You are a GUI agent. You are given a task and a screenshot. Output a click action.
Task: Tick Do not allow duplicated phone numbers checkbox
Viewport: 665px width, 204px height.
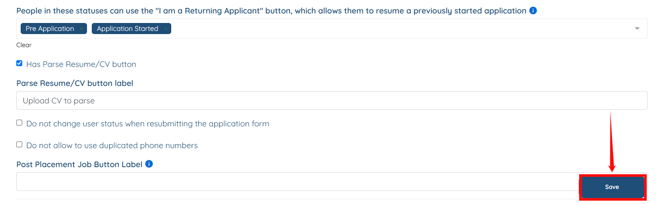tap(19, 145)
